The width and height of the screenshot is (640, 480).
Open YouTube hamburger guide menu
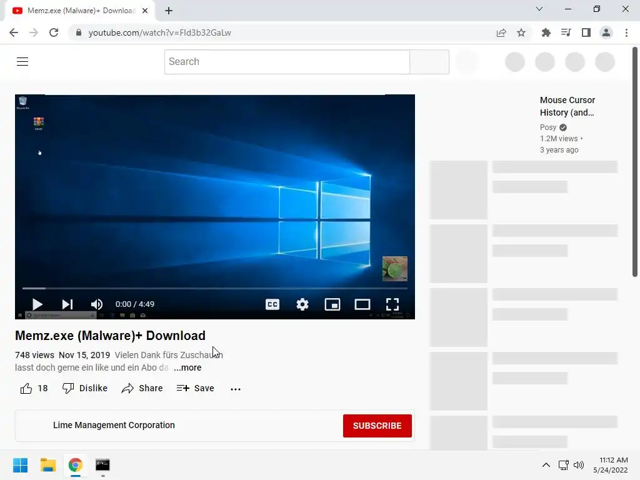22,62
